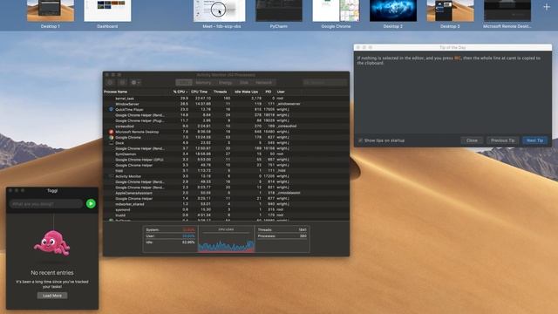This screenshot has width=558, height=314.
Task: Click the 'What are you doing?' field in Toggl
Action: pyautogui.click(x=46, y=204)
